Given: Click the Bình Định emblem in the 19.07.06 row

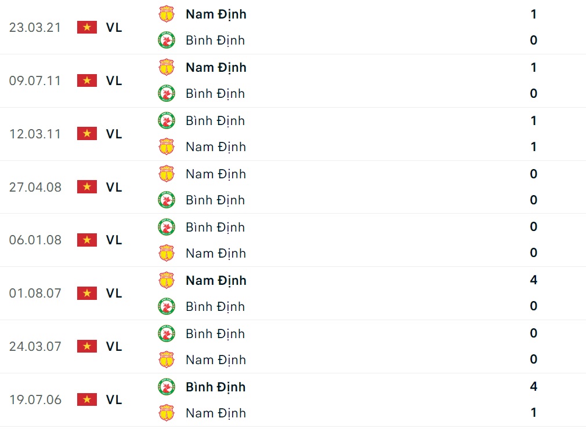Looking at the screenshot, I should 167,387.
